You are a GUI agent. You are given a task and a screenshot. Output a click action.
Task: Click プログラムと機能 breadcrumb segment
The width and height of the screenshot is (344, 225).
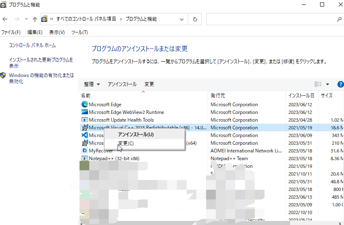(141, 19)
